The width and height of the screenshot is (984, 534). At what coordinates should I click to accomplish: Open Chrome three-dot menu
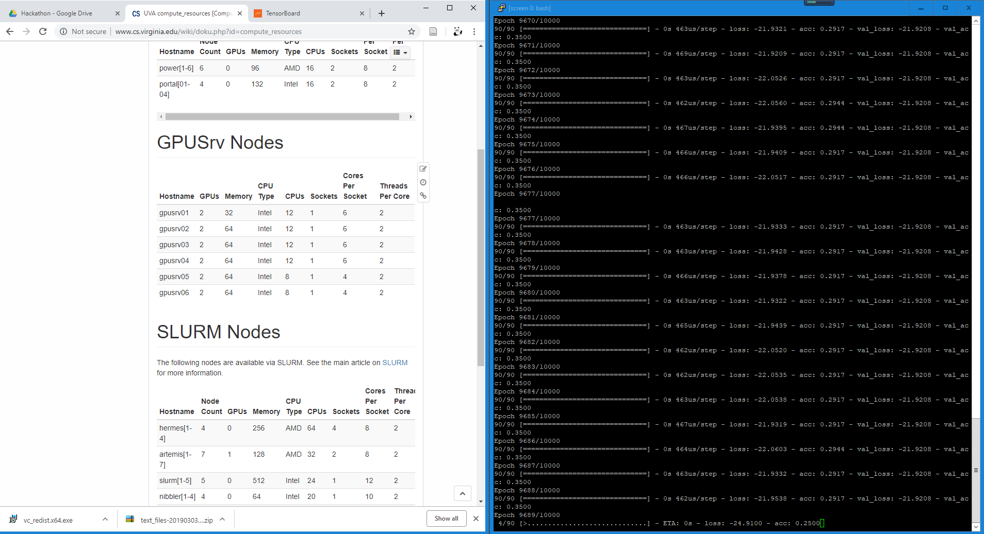[x=474, y=31]
